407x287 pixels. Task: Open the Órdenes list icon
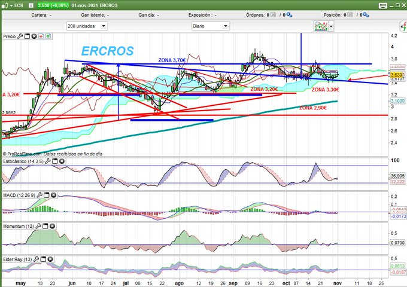[273, 15]
